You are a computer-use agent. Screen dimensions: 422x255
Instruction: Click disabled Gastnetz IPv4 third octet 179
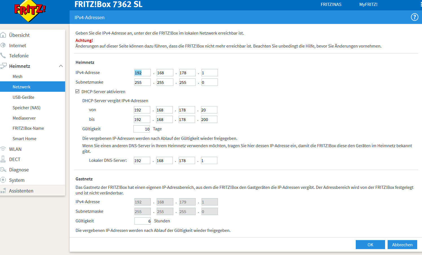187,202
